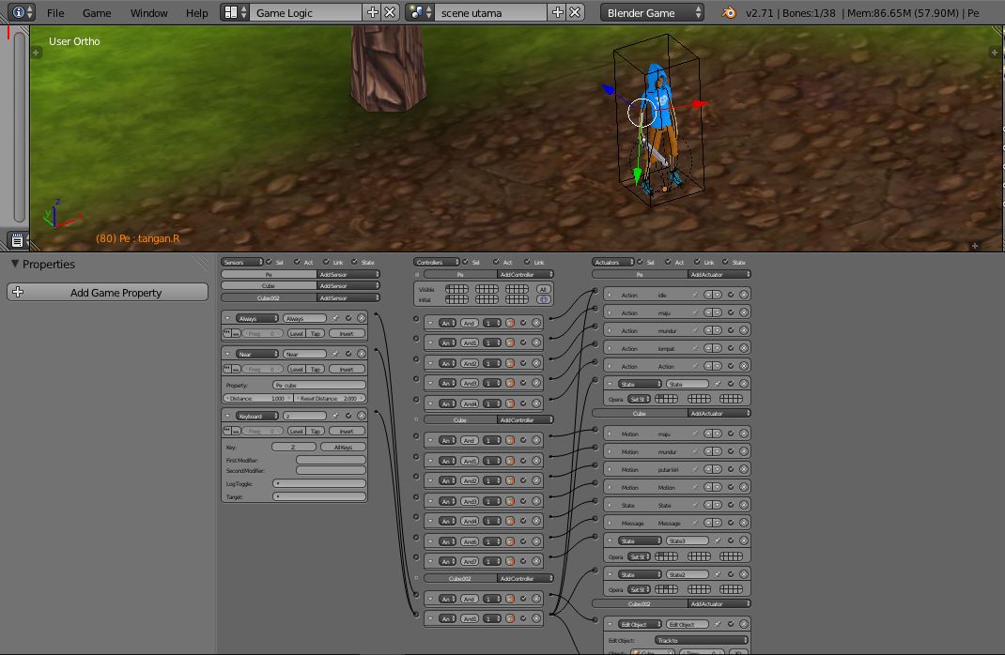
Task: Open the Controllers visibility dropdown
Action: (437, 262)
